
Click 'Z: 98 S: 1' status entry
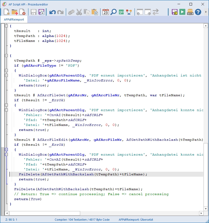(x=11, y=220)
